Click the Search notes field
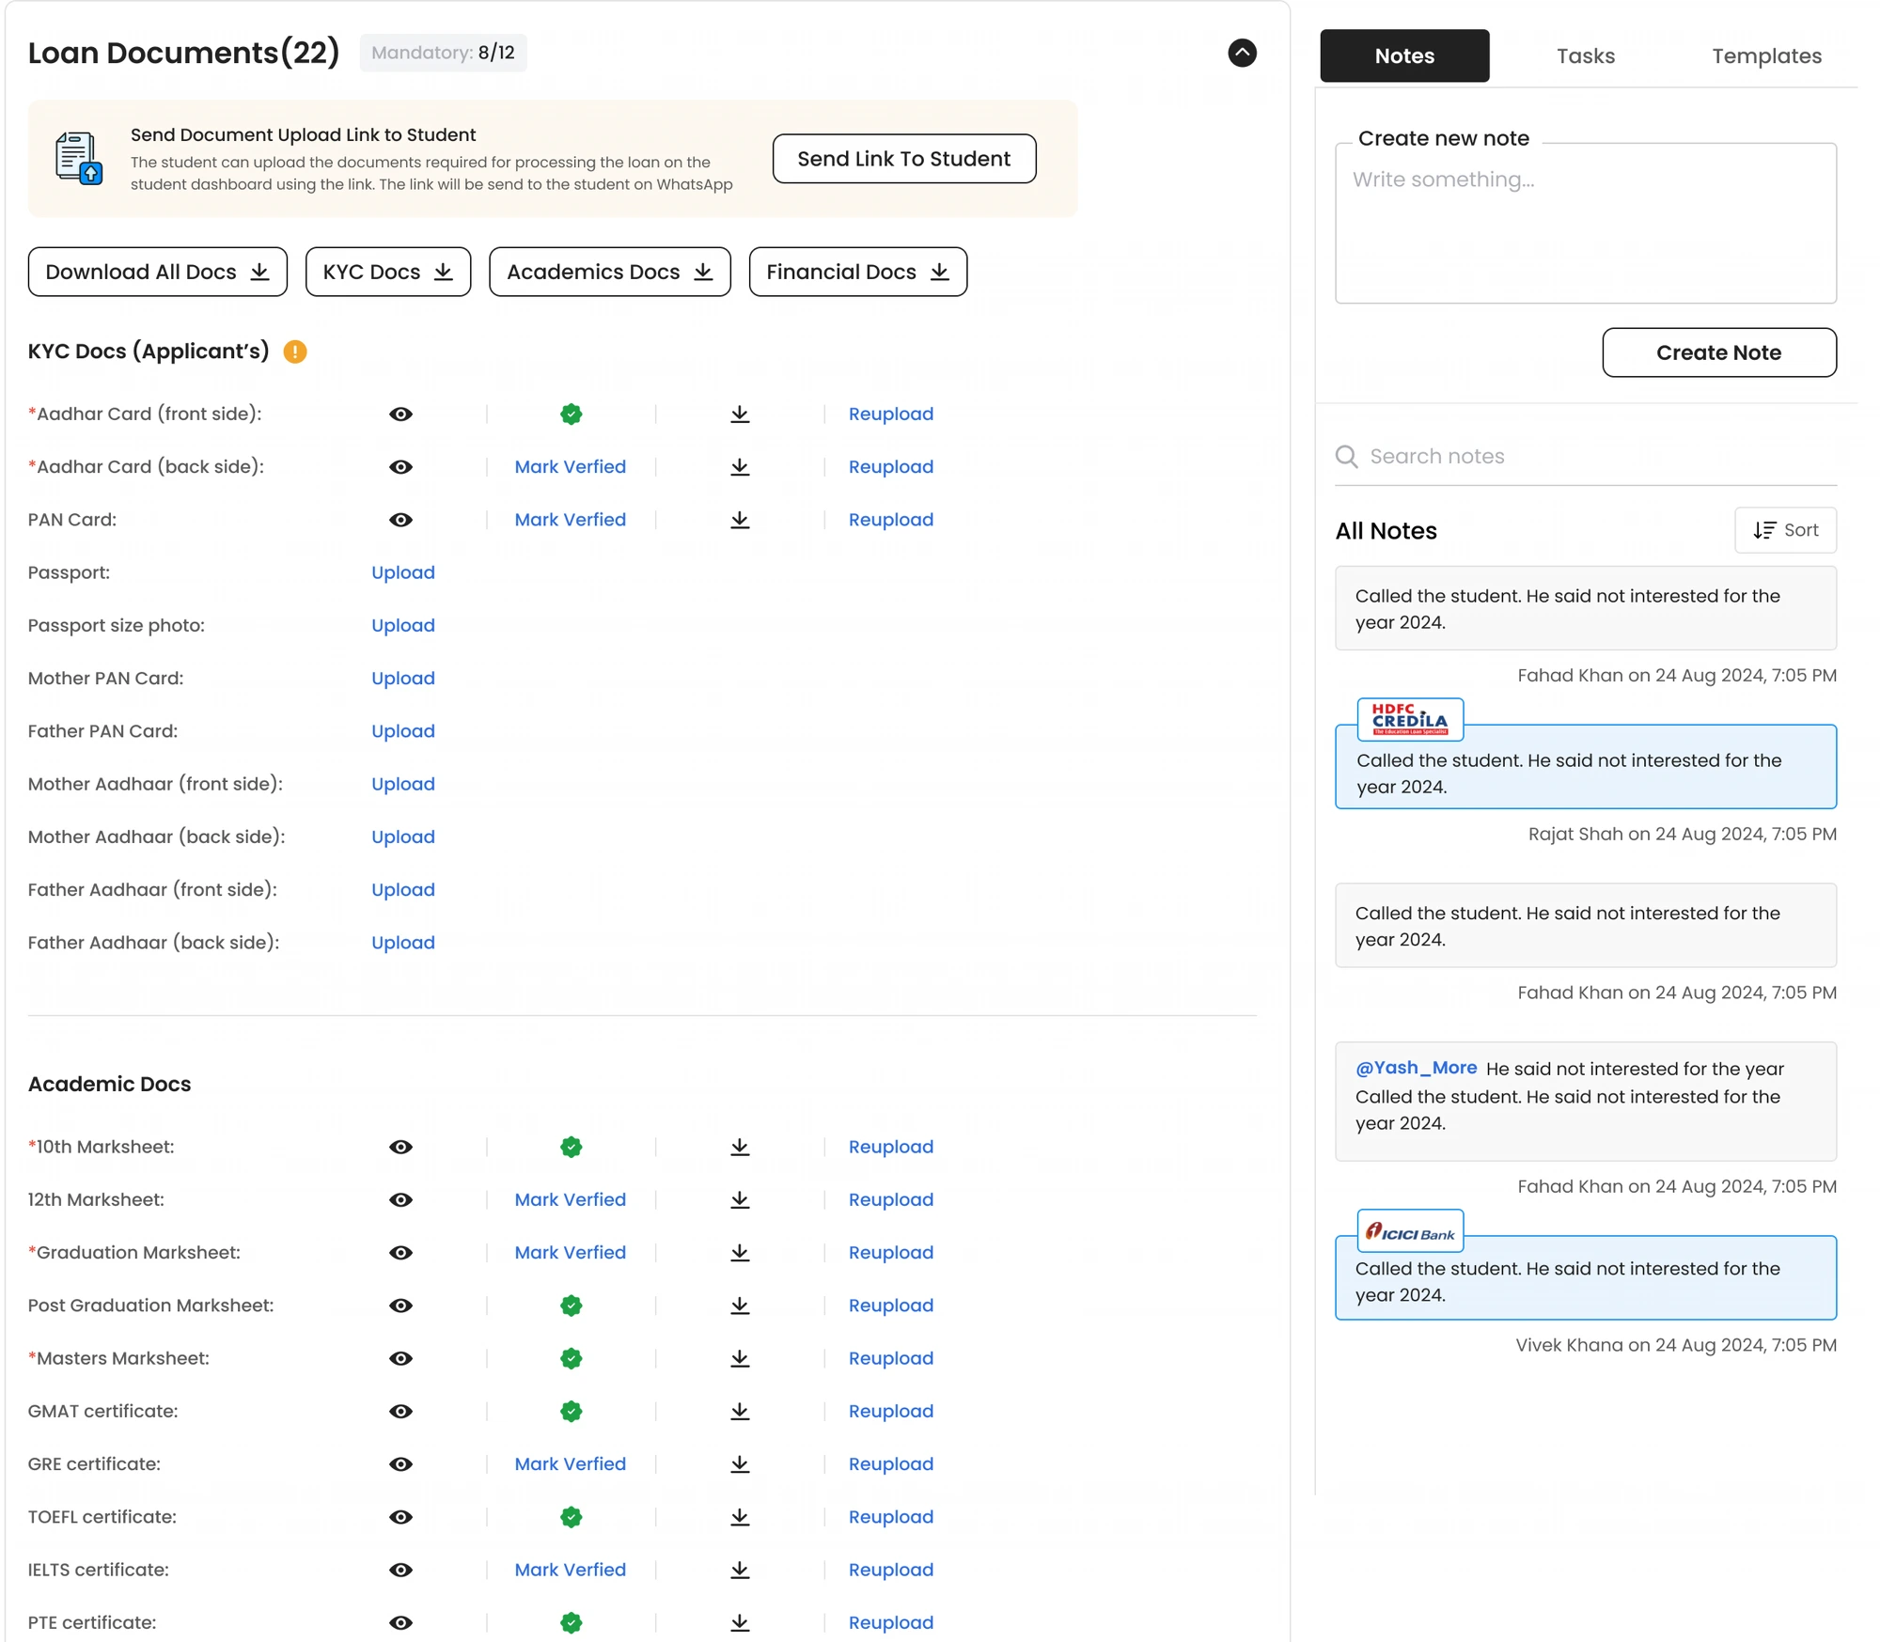The width and height of the screenshot is (1880, 1642). pyautogui.click(x=1585, y=457)
